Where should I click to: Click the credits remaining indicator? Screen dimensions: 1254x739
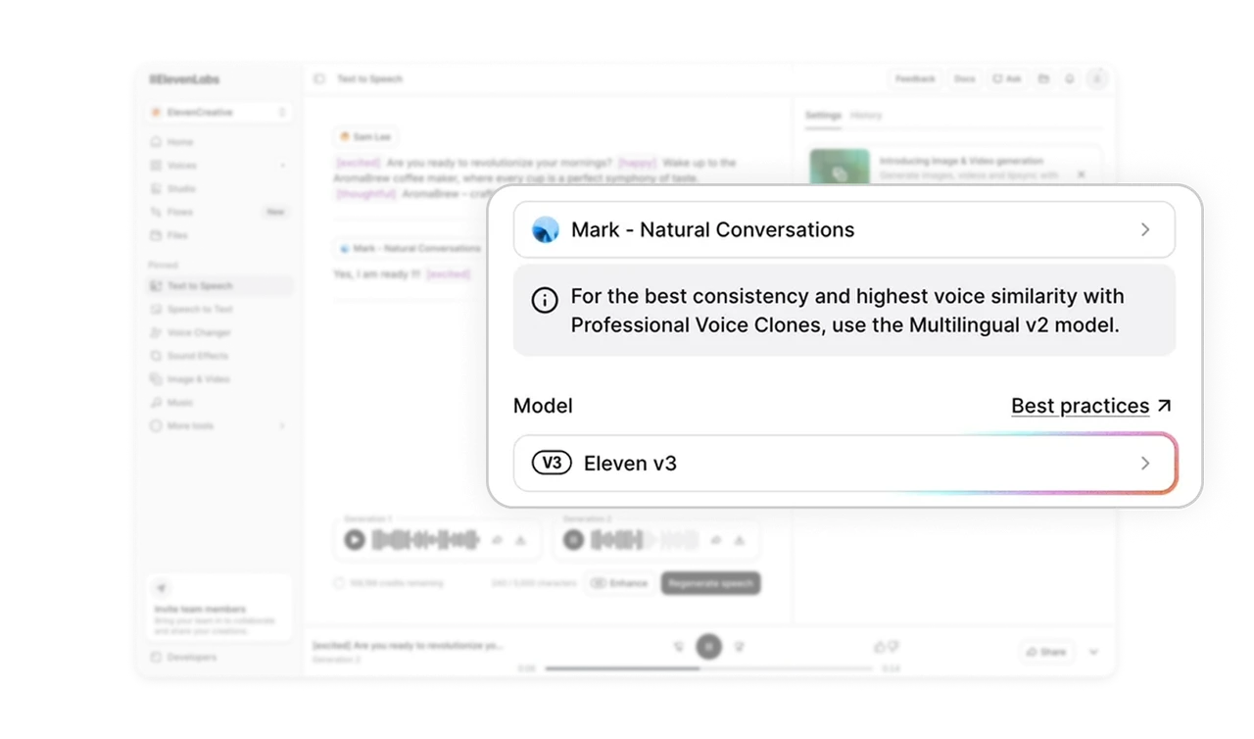pos(388,583)
